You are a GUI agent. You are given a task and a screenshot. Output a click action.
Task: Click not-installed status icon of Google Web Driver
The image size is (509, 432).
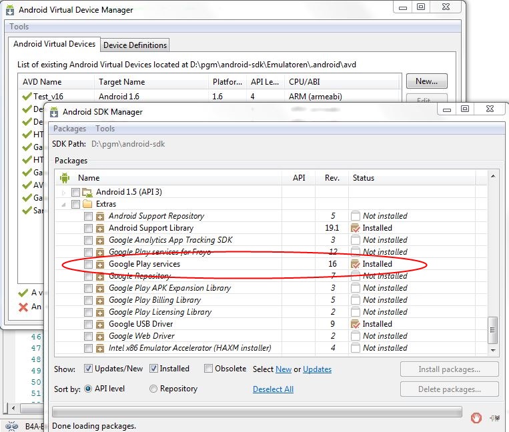click(356, 336)
